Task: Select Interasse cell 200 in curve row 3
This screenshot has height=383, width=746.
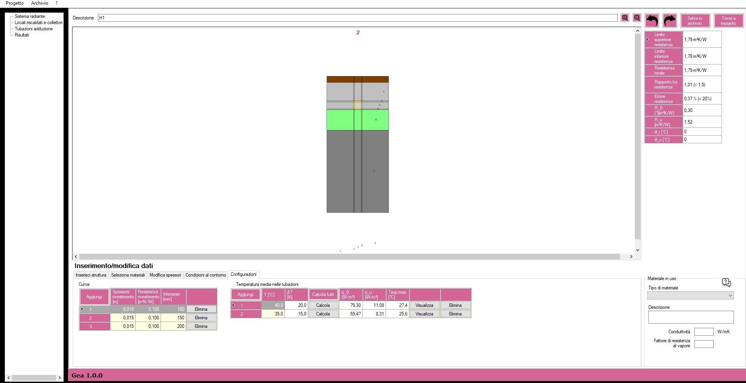Action: click(x=173, y=326)
